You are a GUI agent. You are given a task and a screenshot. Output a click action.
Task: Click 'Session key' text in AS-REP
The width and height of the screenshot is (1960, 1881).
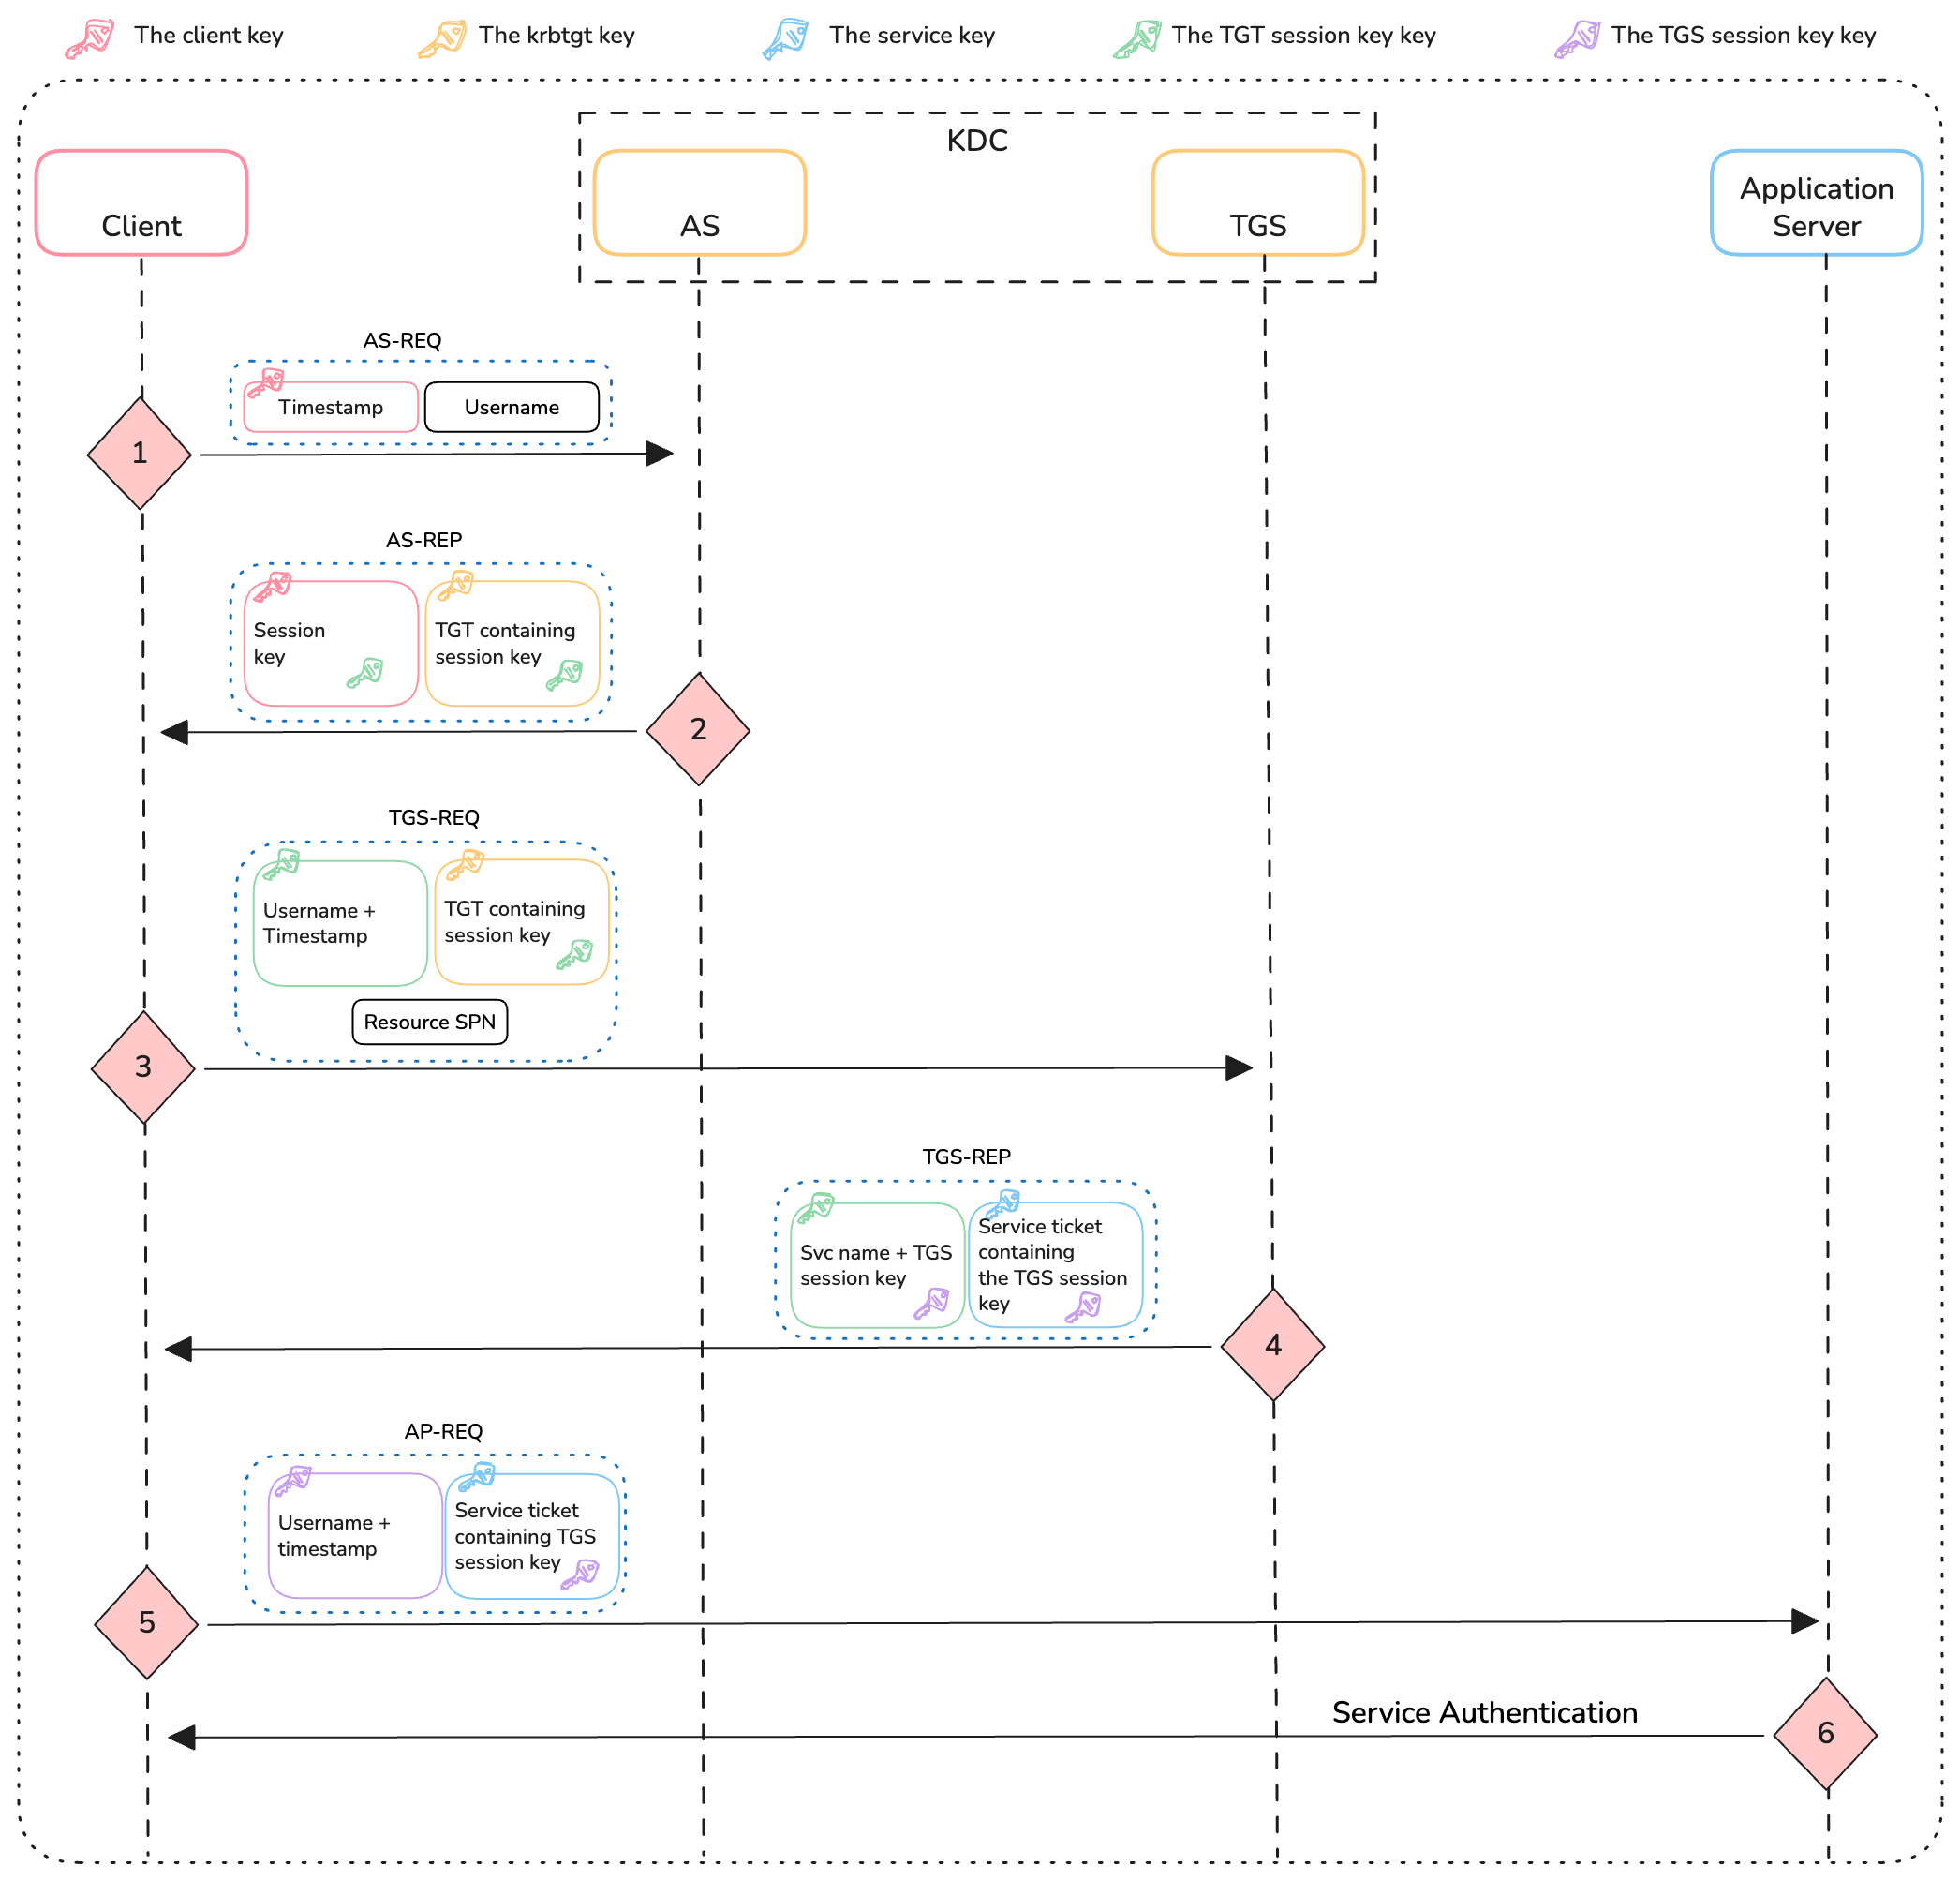[289, 643]
